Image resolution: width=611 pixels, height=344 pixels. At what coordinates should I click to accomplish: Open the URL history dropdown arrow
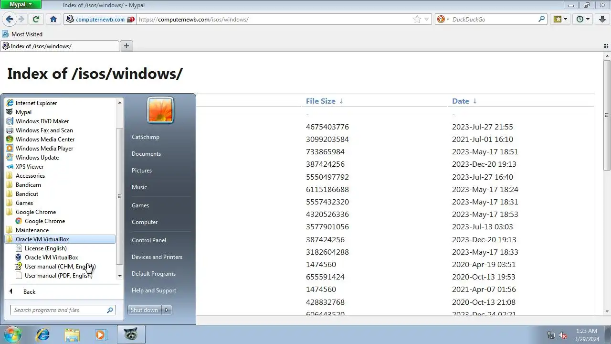[x=427, y=20]
